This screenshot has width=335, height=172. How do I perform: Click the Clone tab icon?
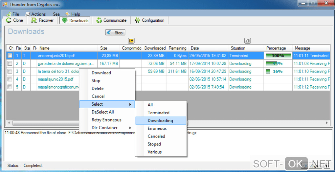(x=9, y=20)
